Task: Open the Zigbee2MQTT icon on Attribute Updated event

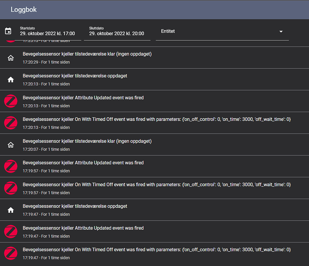Action: click(10, 101)
